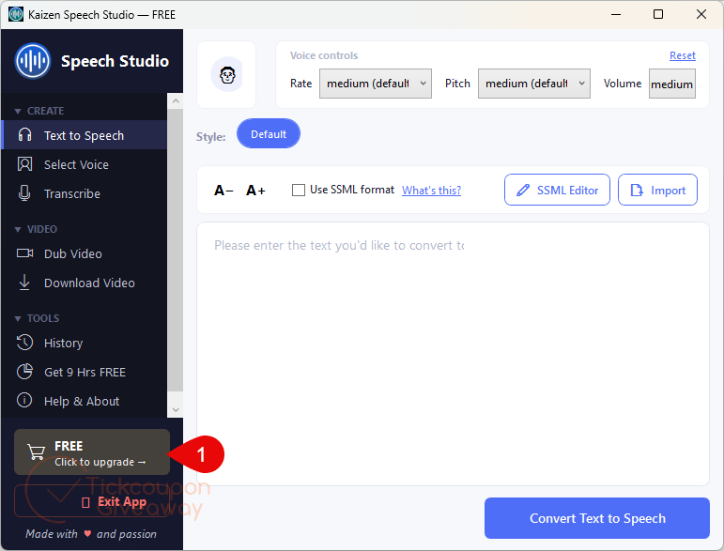
Task: Click Convert Text to Speech button
Action: 596,518
